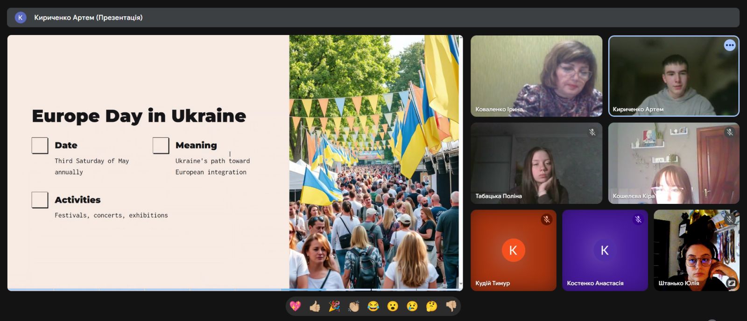Send the surprised face reaction

pos(393,306)
